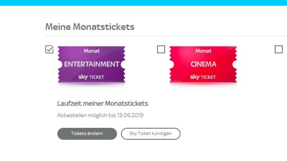Click the Tickets ändern button
287x161 pixels.
tap(87, 133)
